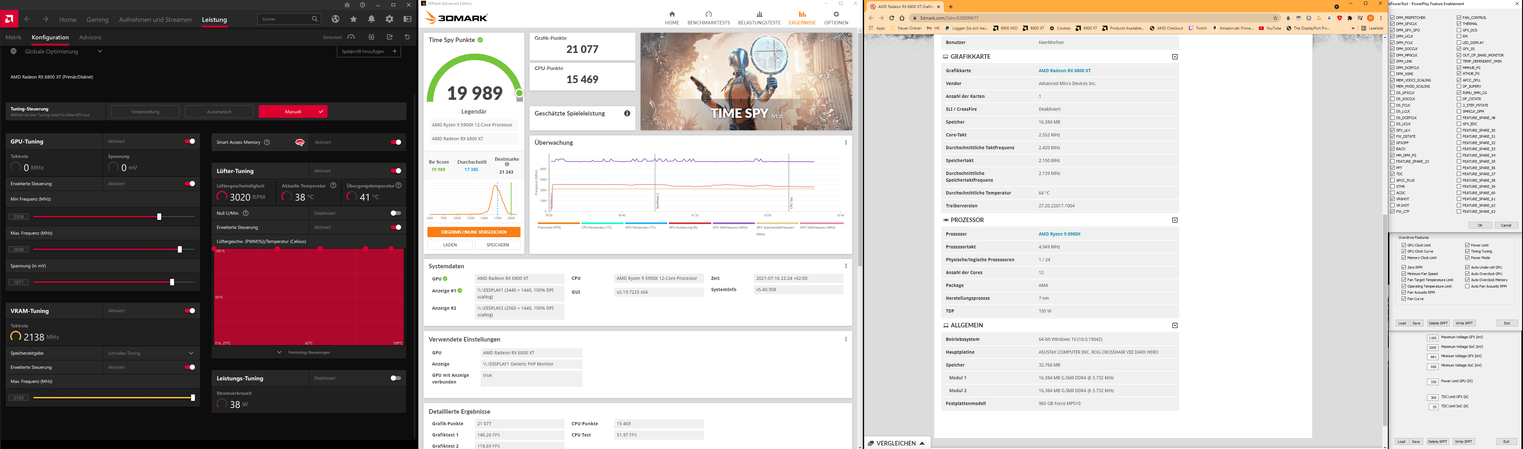Open the bug report icon in Radeon Software
Image resolution: width=1523 pixels, height=449 pixels.
click(347, 5)
